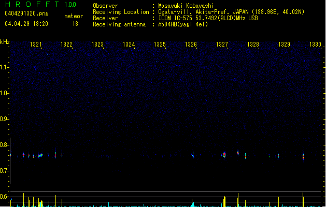Click the 0.6 kHz frequency axis label
This screenshot has width=326, height=207.
pos(4,197)
